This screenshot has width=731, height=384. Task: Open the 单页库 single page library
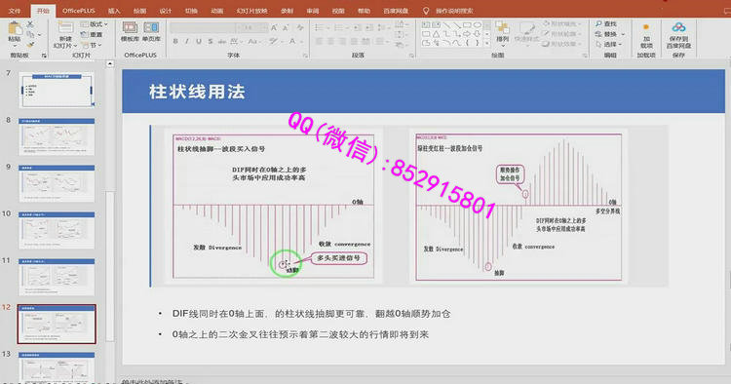click(x=151, y=32)
